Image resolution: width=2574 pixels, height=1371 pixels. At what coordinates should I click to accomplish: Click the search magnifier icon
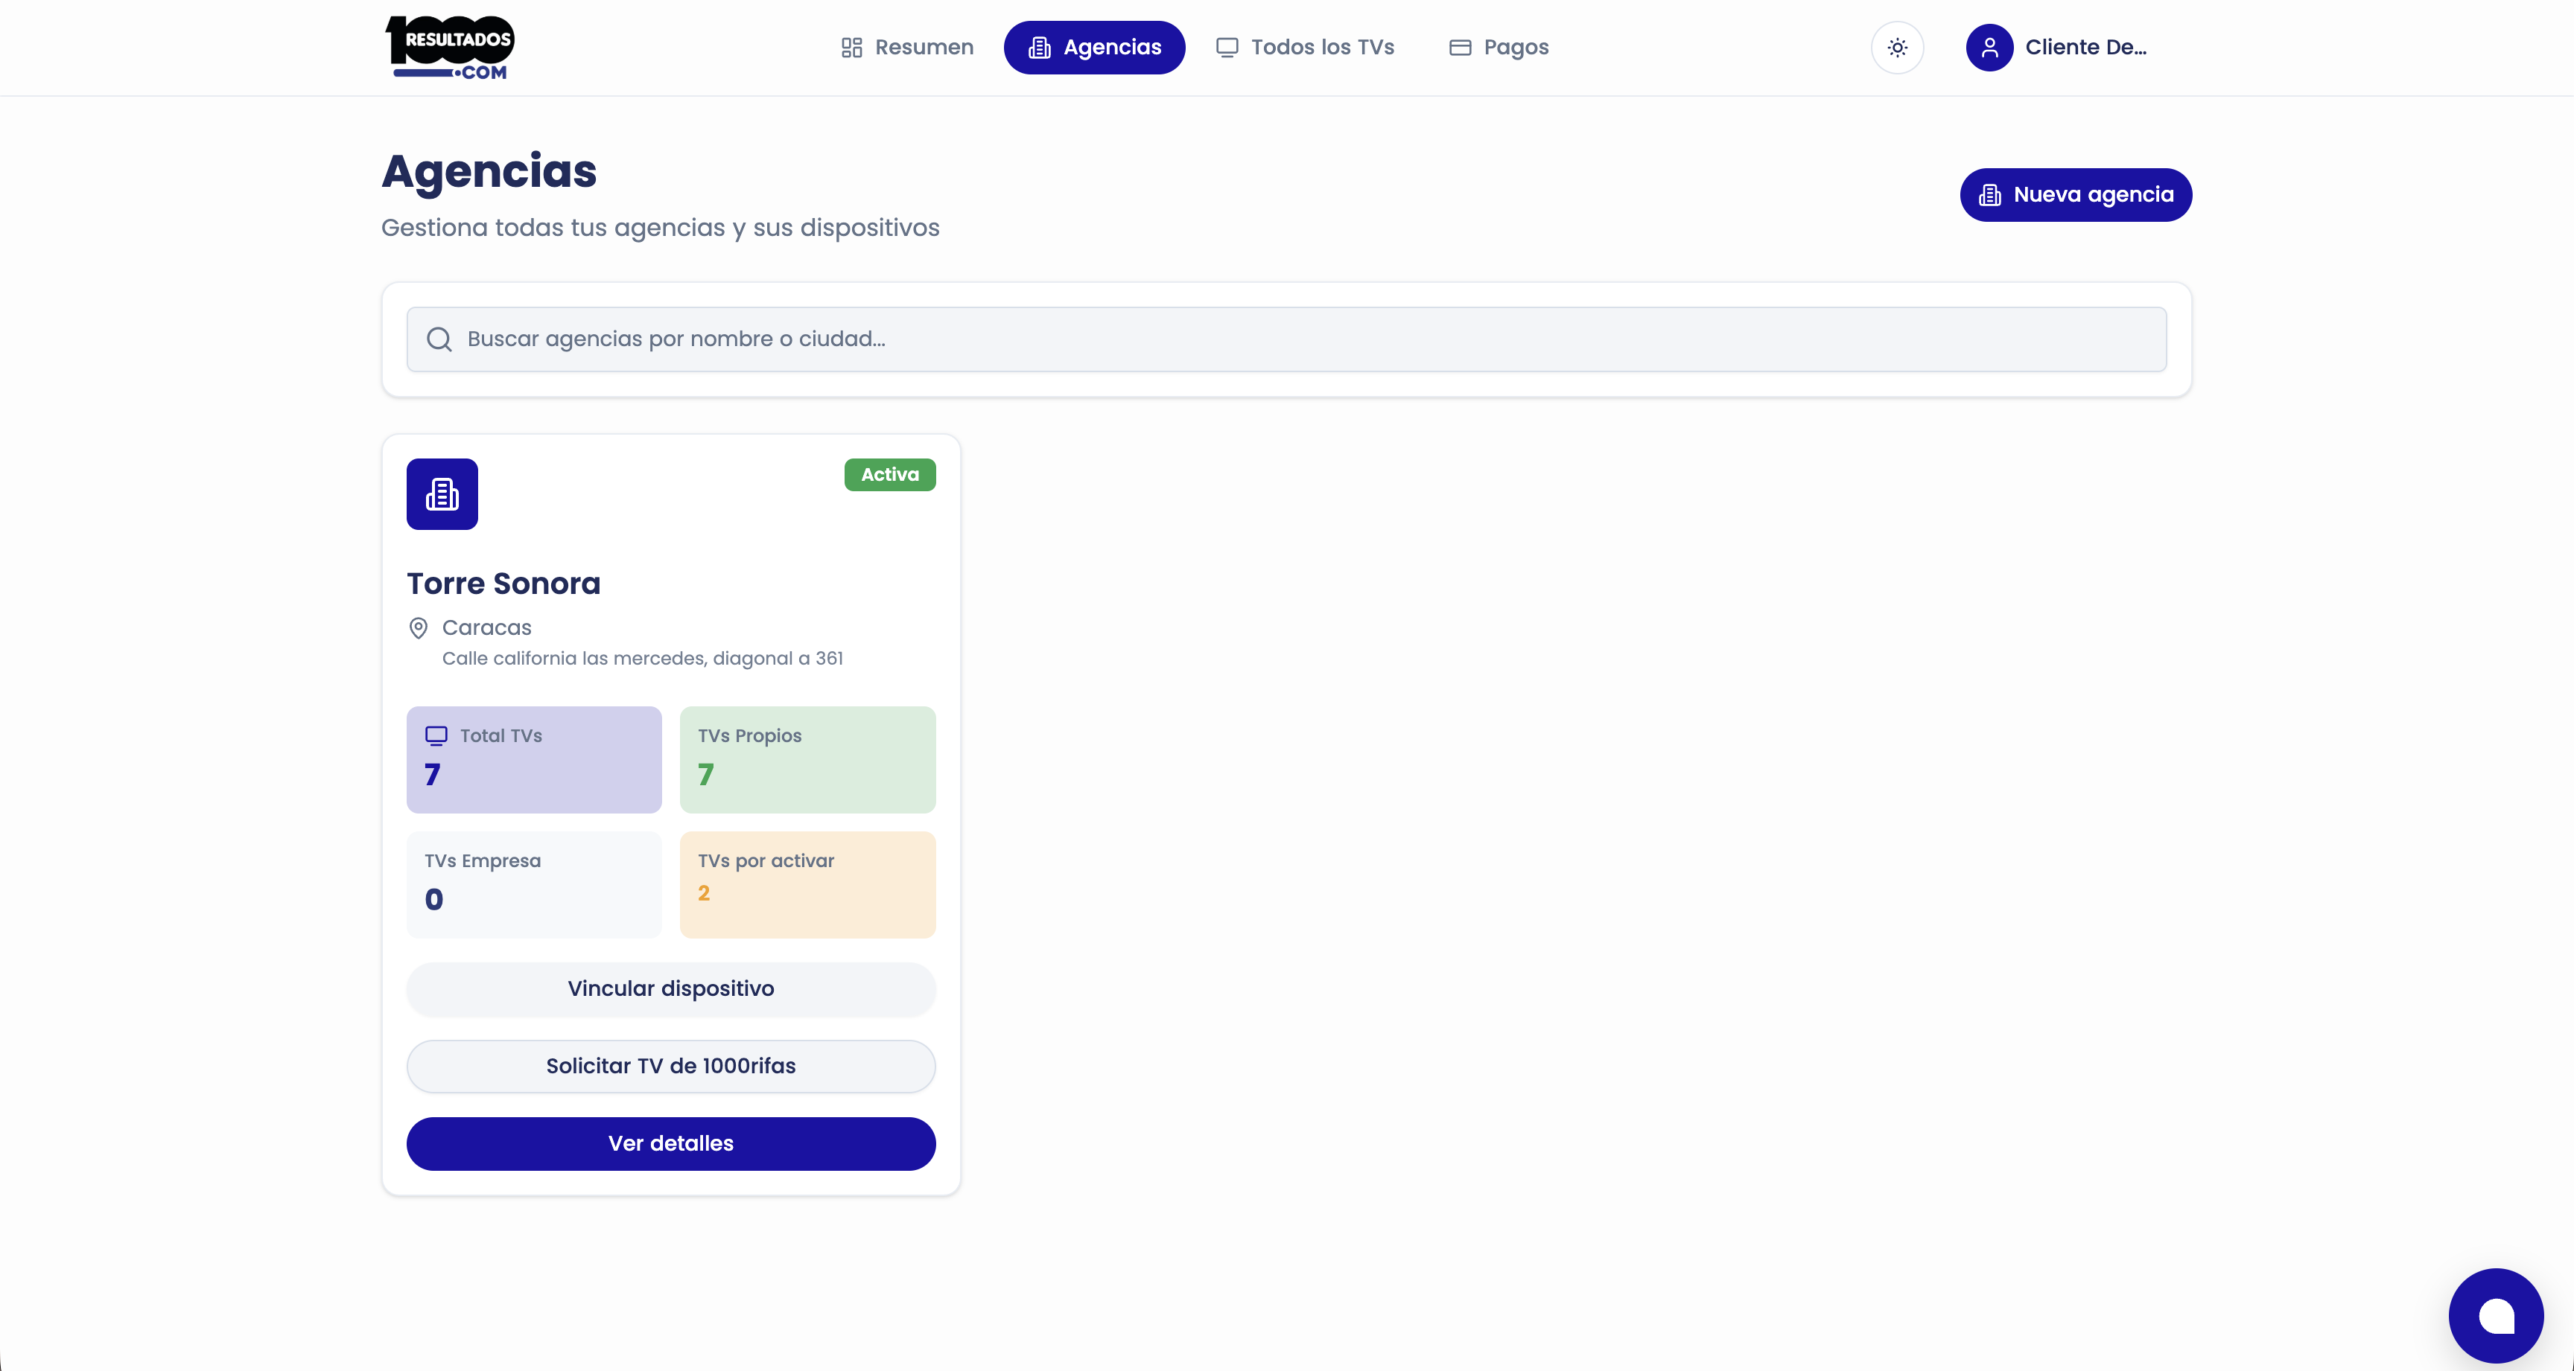(439, 339)
